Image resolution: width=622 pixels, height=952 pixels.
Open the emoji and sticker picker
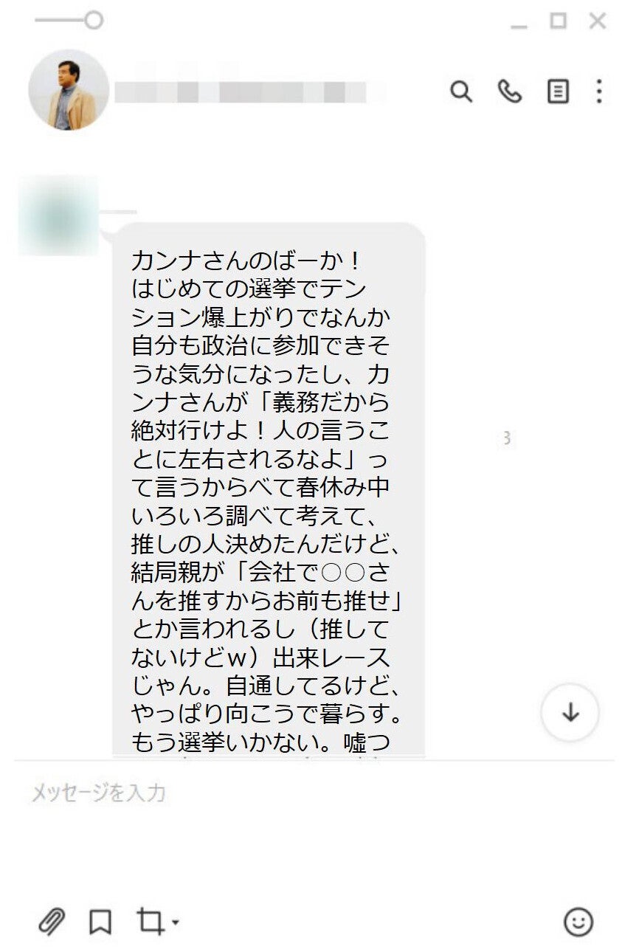[x=578, y=921]
